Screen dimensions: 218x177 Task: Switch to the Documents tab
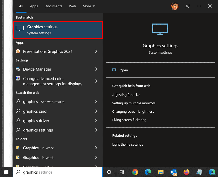53,6
